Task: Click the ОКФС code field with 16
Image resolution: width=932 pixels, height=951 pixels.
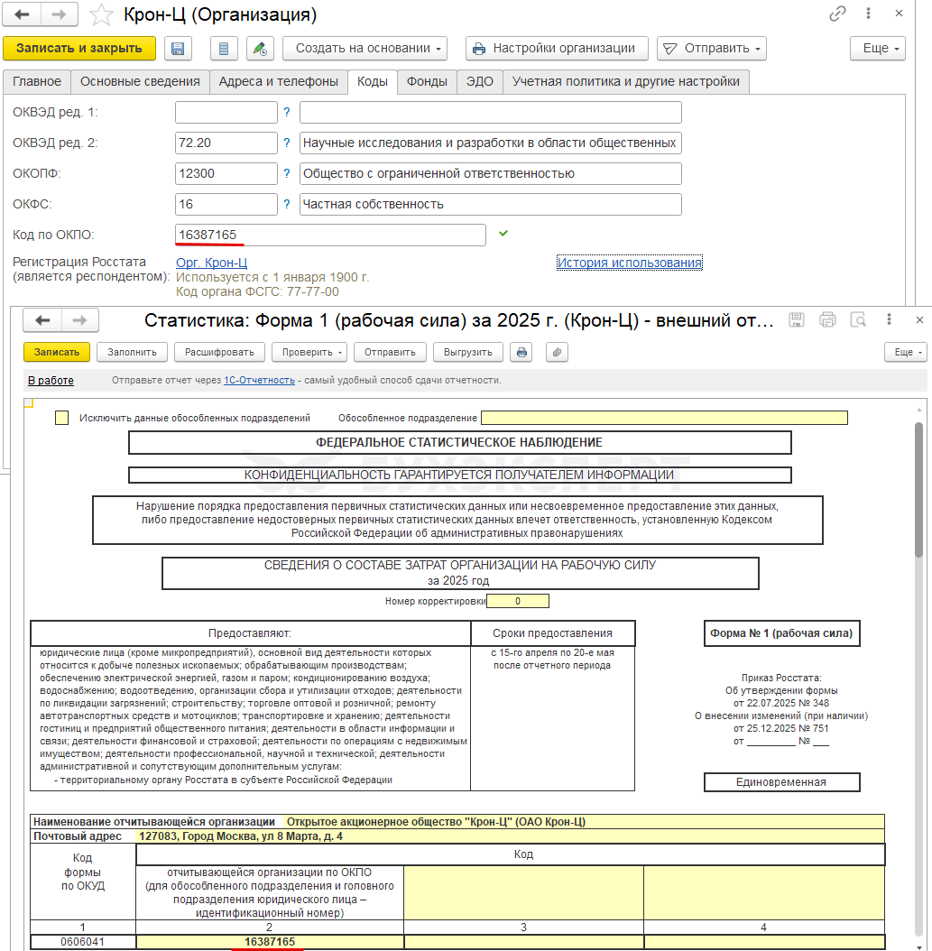Action: click(x=226, y=205)
